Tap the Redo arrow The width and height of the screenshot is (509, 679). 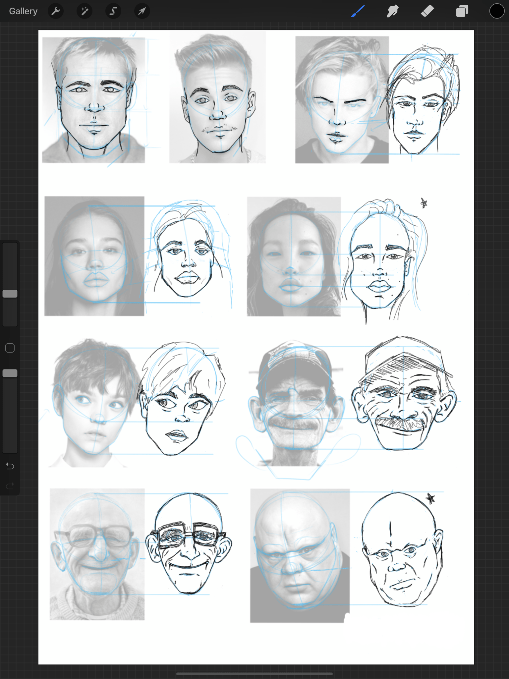click(x=10, y=486)
